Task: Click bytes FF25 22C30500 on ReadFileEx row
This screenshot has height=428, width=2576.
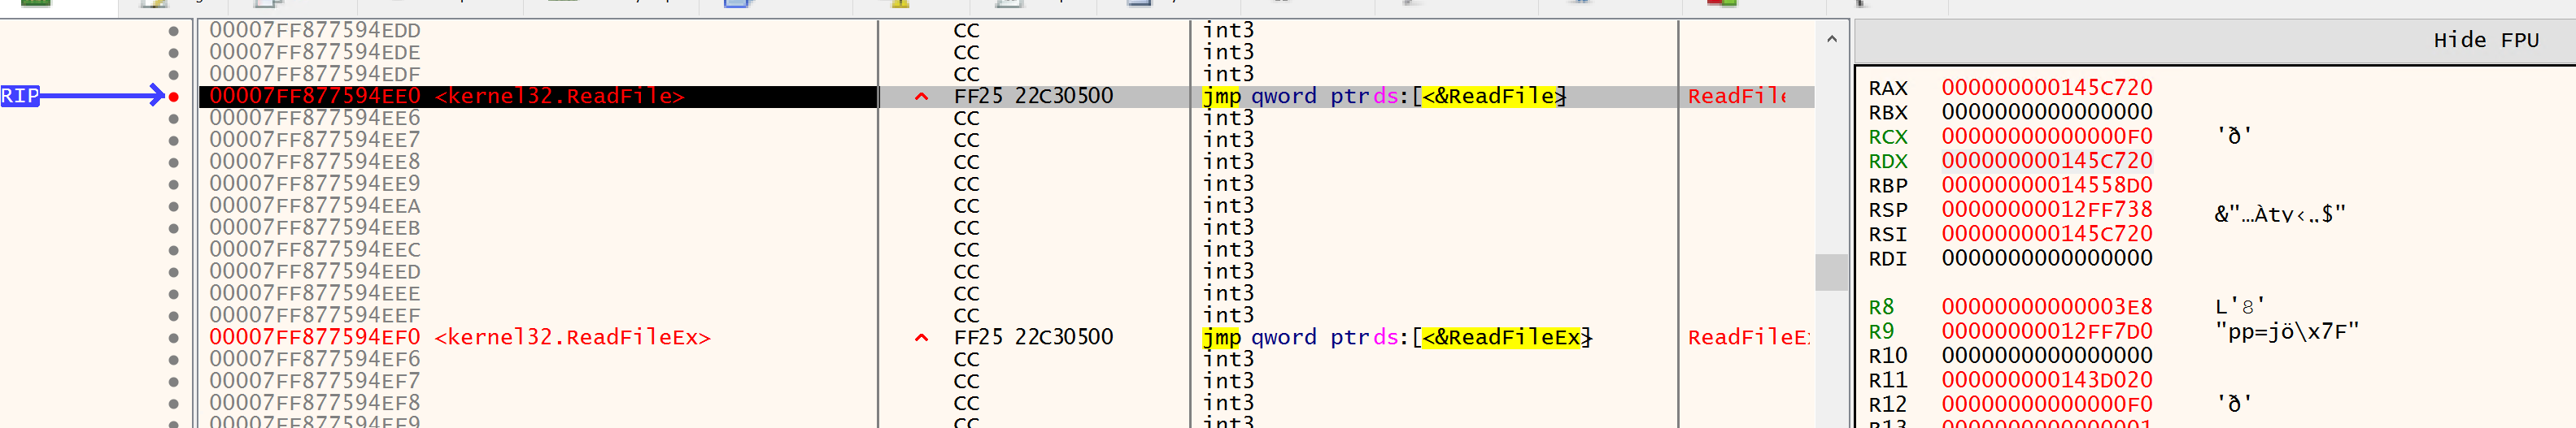Action: click(1033, 338)
